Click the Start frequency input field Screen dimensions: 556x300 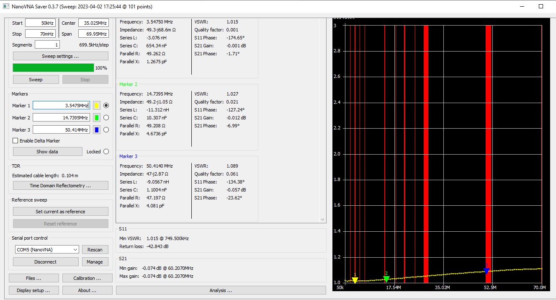40,23
